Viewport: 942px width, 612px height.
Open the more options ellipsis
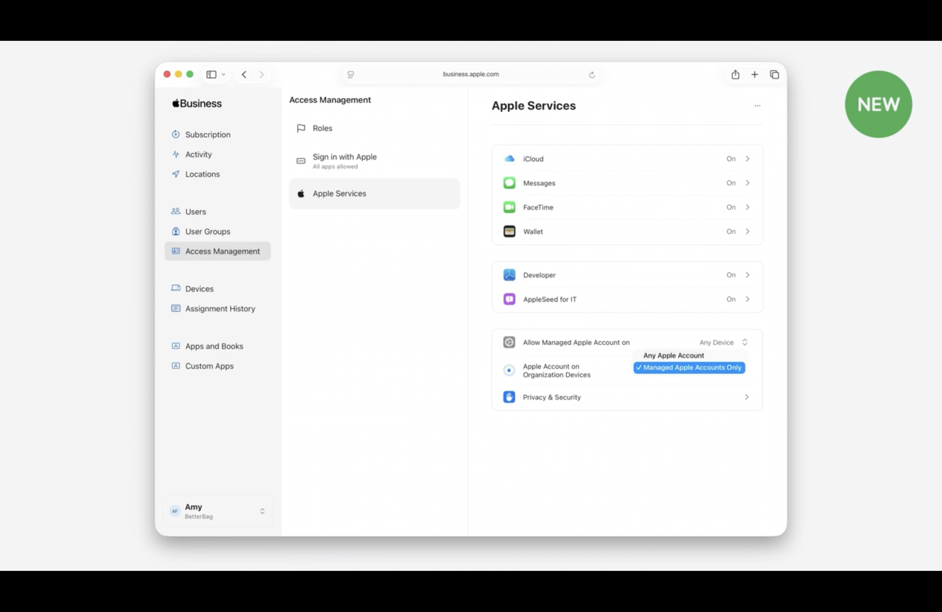coord(757,106)
